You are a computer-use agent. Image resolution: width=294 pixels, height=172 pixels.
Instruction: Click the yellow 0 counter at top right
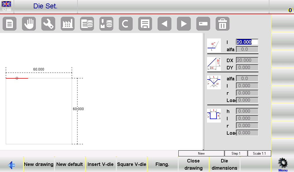click(290, 10)
